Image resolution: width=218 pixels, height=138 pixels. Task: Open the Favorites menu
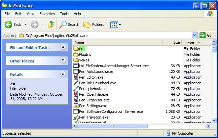coord(47,14)
